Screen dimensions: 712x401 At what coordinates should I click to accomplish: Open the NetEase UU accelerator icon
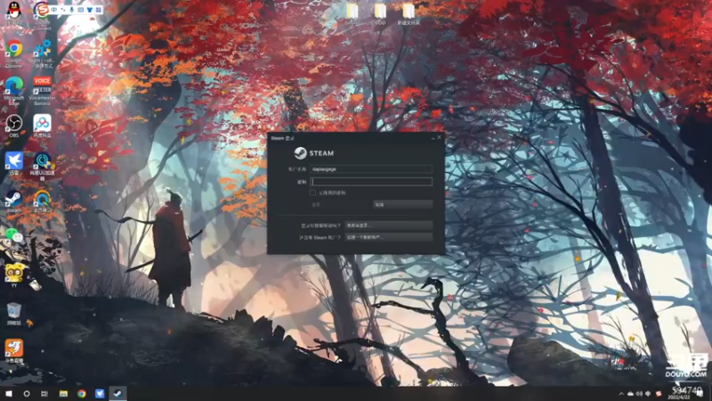(42, 161)
